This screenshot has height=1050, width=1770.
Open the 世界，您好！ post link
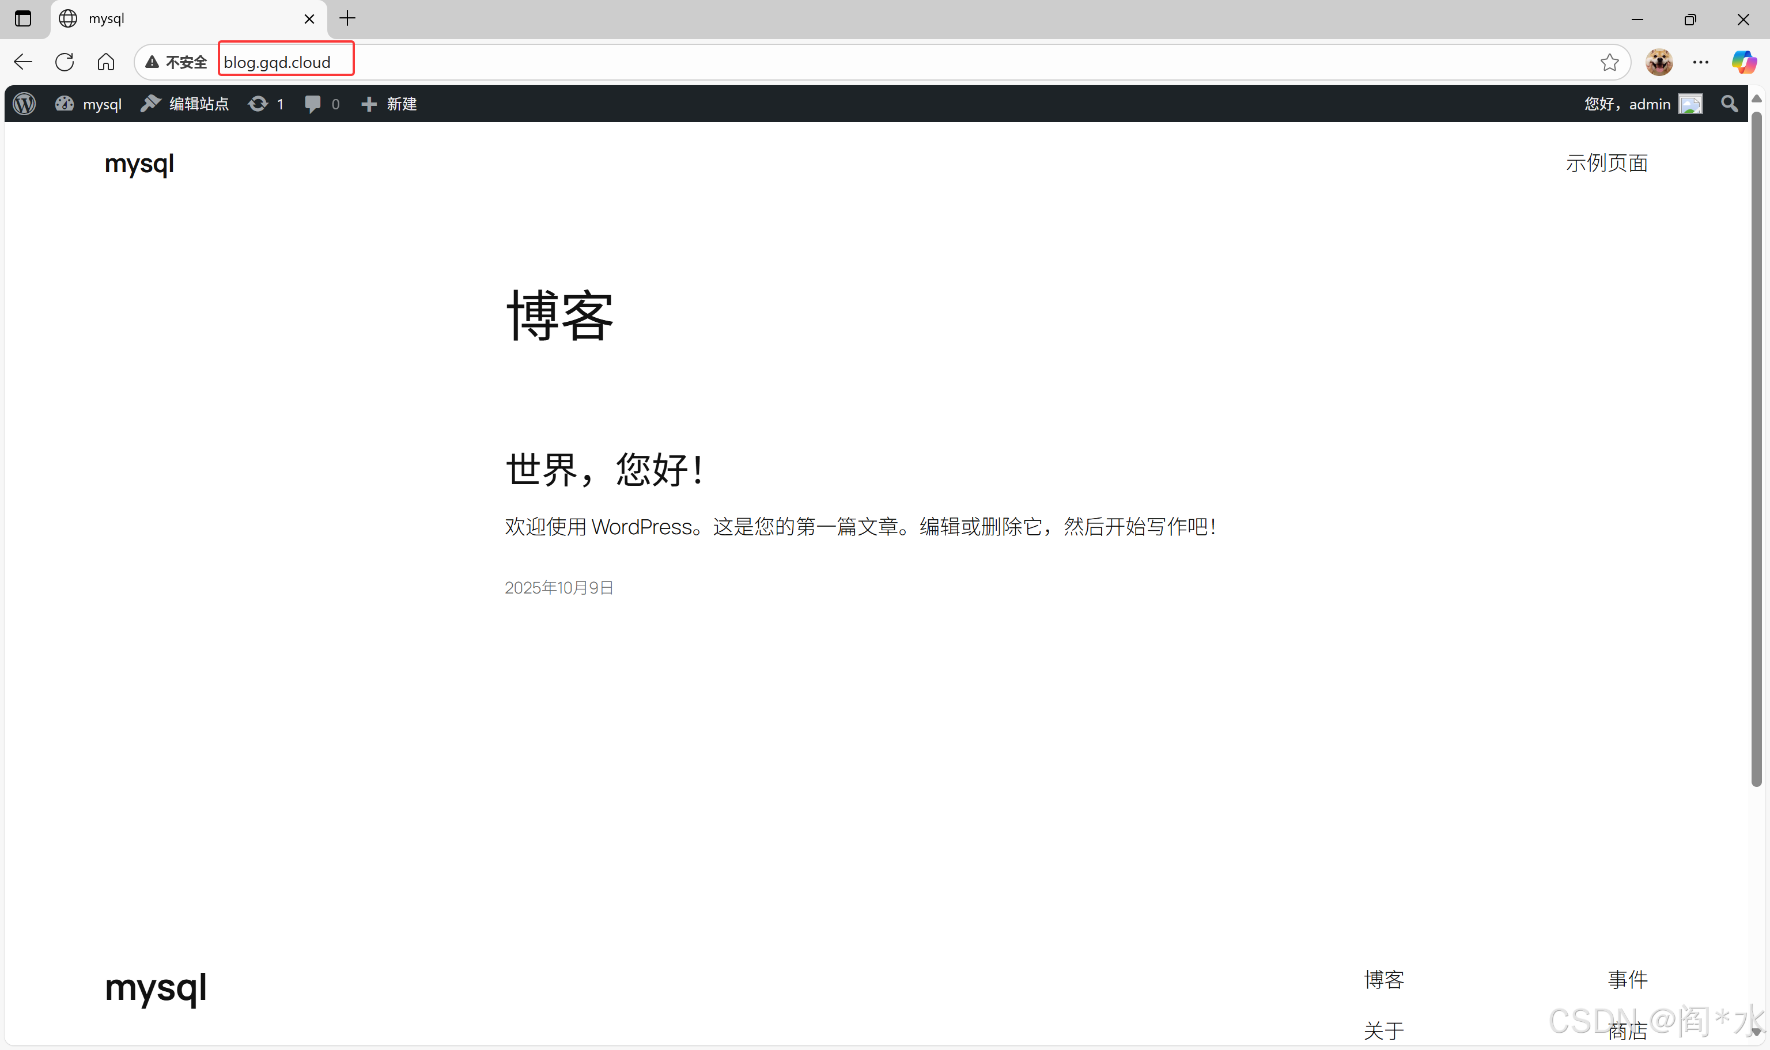tap(604, 469)
